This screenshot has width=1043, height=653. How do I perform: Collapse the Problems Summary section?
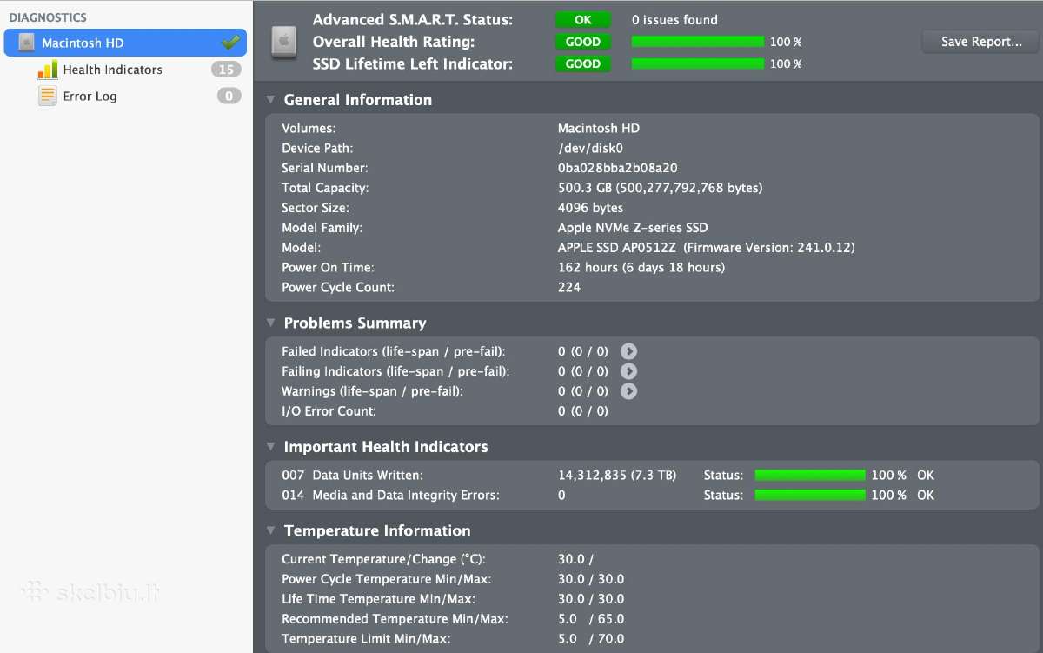click(270, 323)
